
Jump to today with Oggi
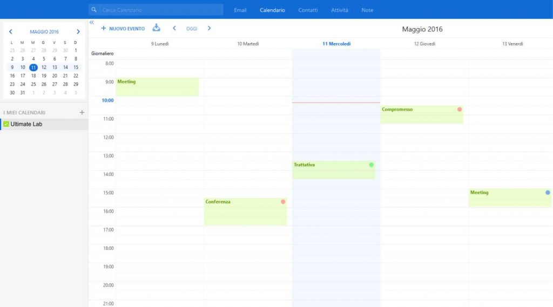(x=192, y=29)
